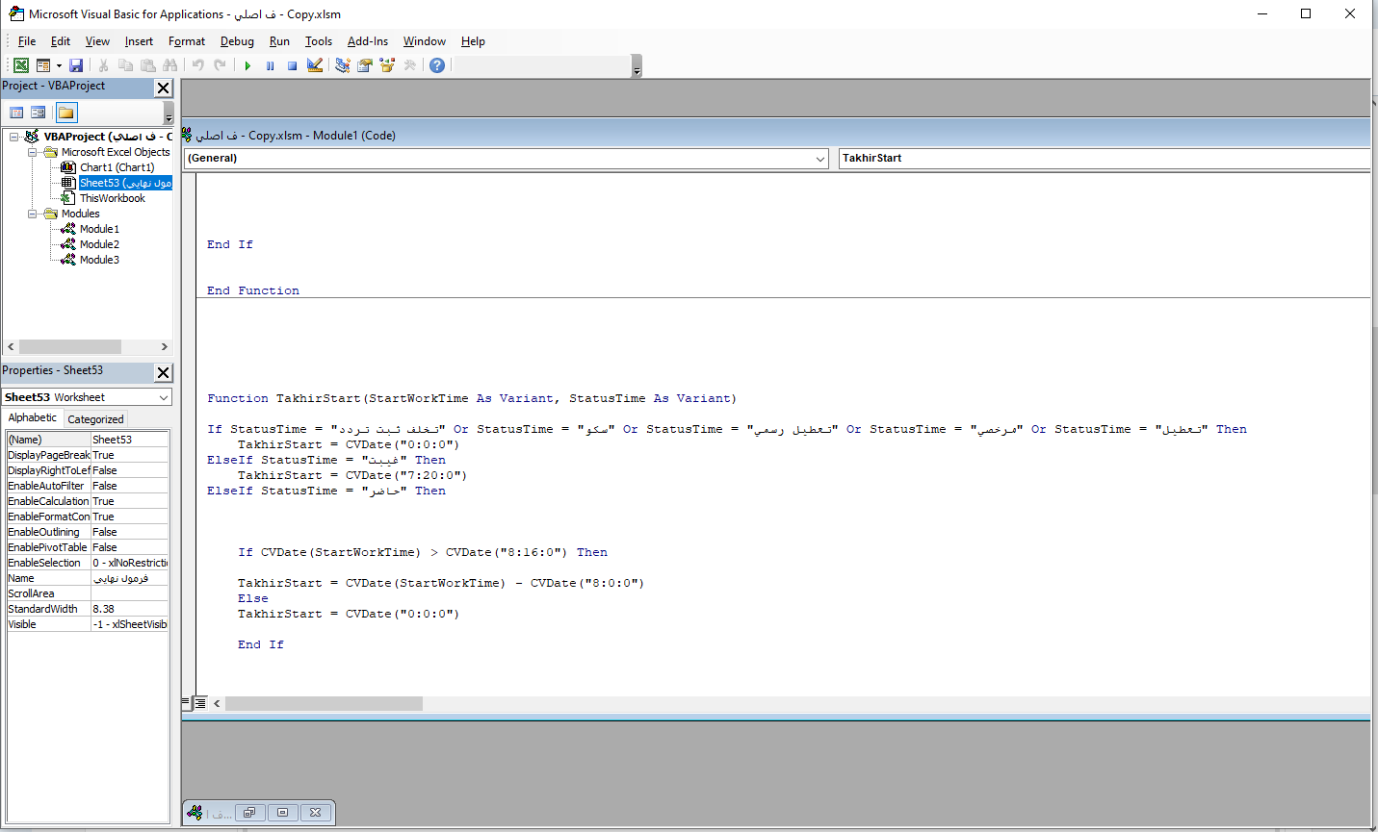
Task: Close the Properties - Sheet53 panel
Action: [164, 372]
